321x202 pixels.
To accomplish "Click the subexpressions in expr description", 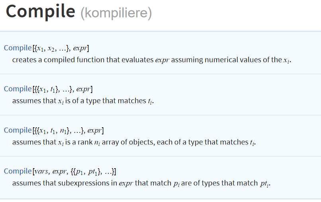I will pos(141,183).
